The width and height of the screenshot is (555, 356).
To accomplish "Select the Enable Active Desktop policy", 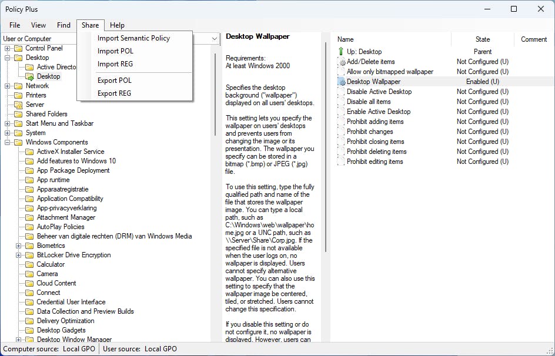I will tap(379, 112).
